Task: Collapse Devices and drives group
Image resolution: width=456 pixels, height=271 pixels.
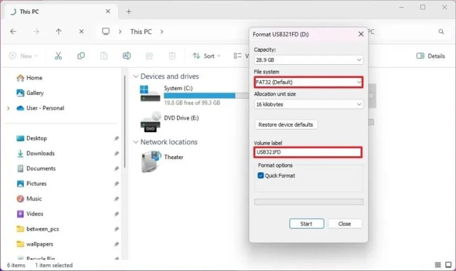Action: [x=136, y=76]
